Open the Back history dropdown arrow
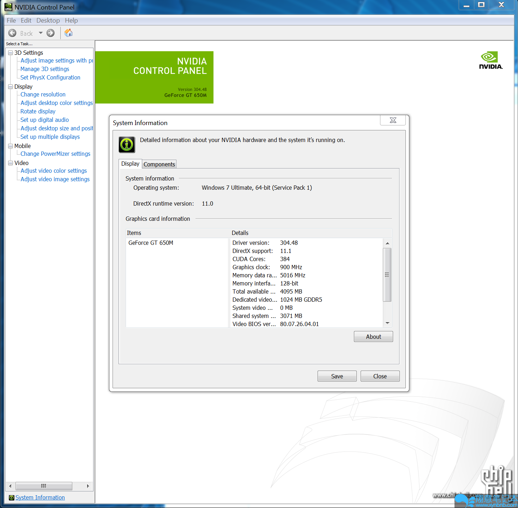518x508 pixels. 41,33
